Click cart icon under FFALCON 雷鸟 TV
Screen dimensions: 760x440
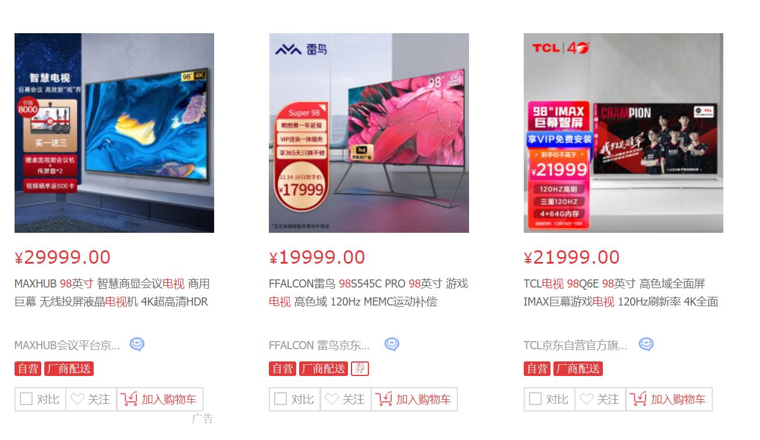coord(383,399)
